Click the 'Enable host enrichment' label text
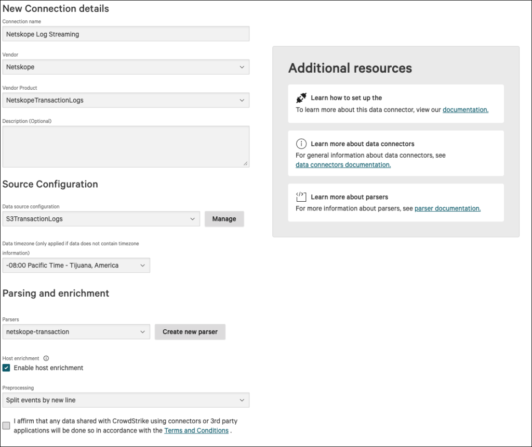This screenshot has height=447, width=532. coord(48,368)
